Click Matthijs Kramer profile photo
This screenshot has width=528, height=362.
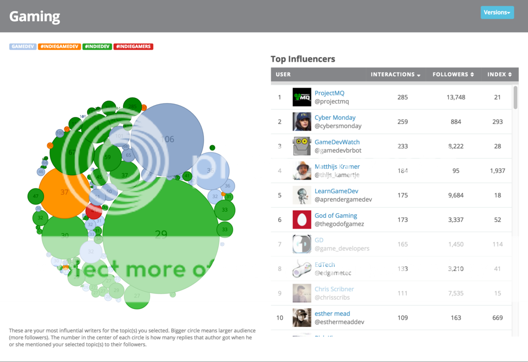tap(302, 170)
